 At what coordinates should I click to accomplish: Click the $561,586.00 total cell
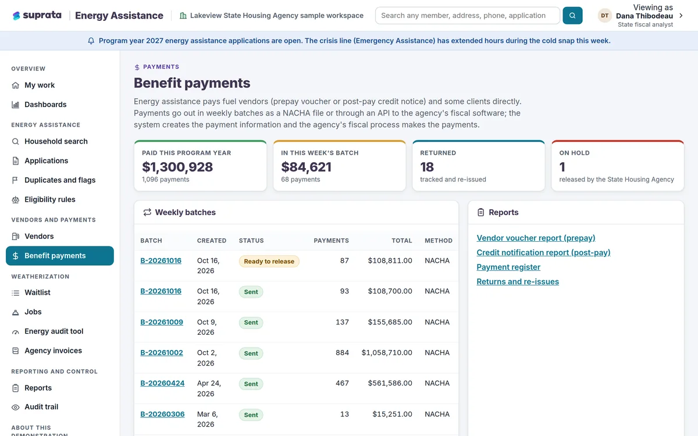pos(390,383)
